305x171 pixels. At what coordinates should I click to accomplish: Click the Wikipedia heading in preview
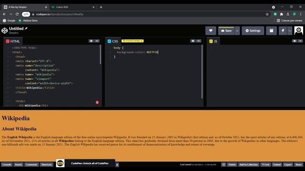(16, 118)
